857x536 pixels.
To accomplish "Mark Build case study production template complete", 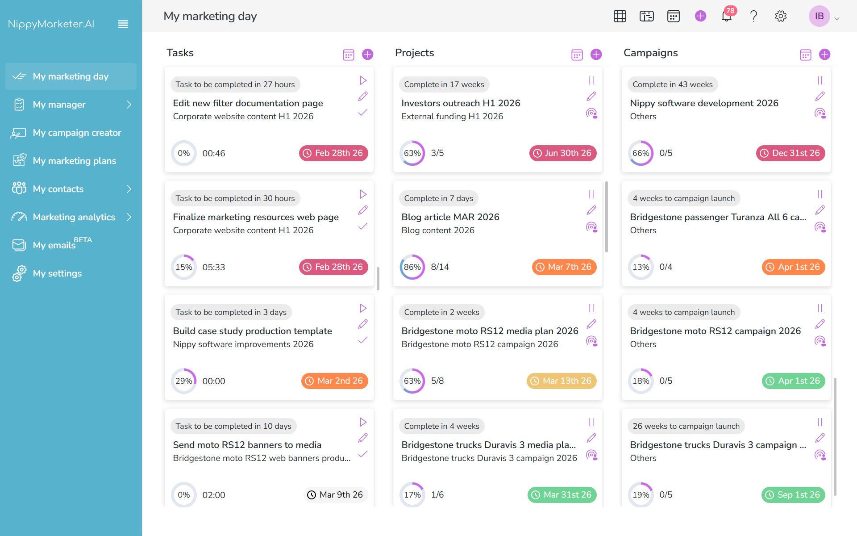I will 363,340.
